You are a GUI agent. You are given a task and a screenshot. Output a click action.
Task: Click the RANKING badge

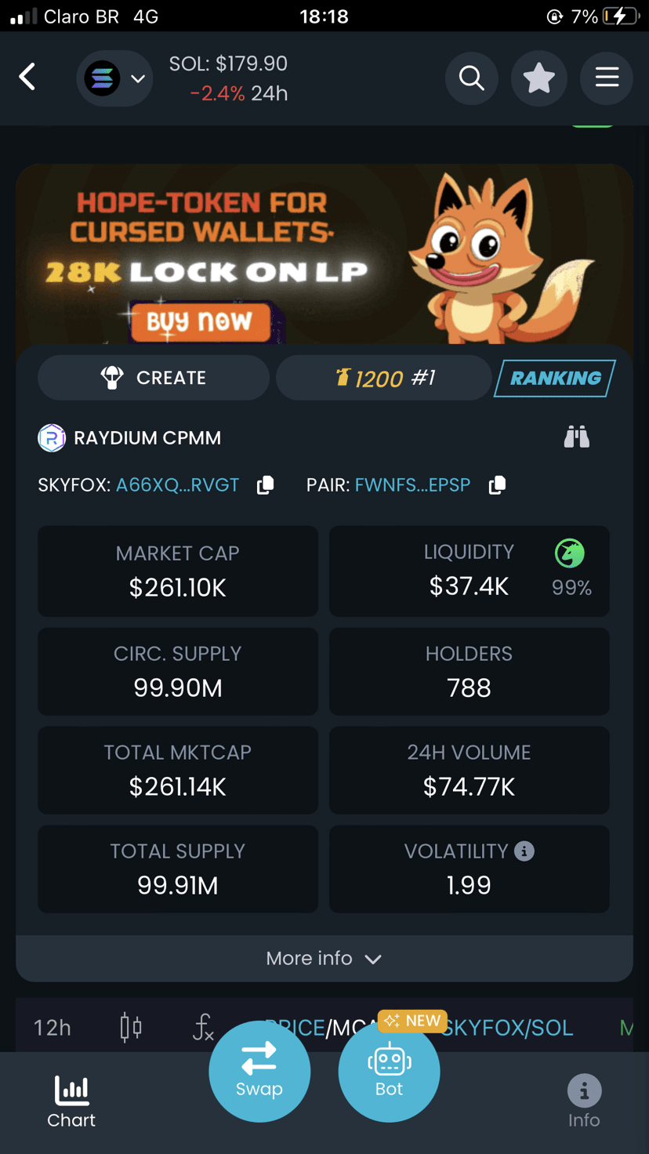coord(555,378)
